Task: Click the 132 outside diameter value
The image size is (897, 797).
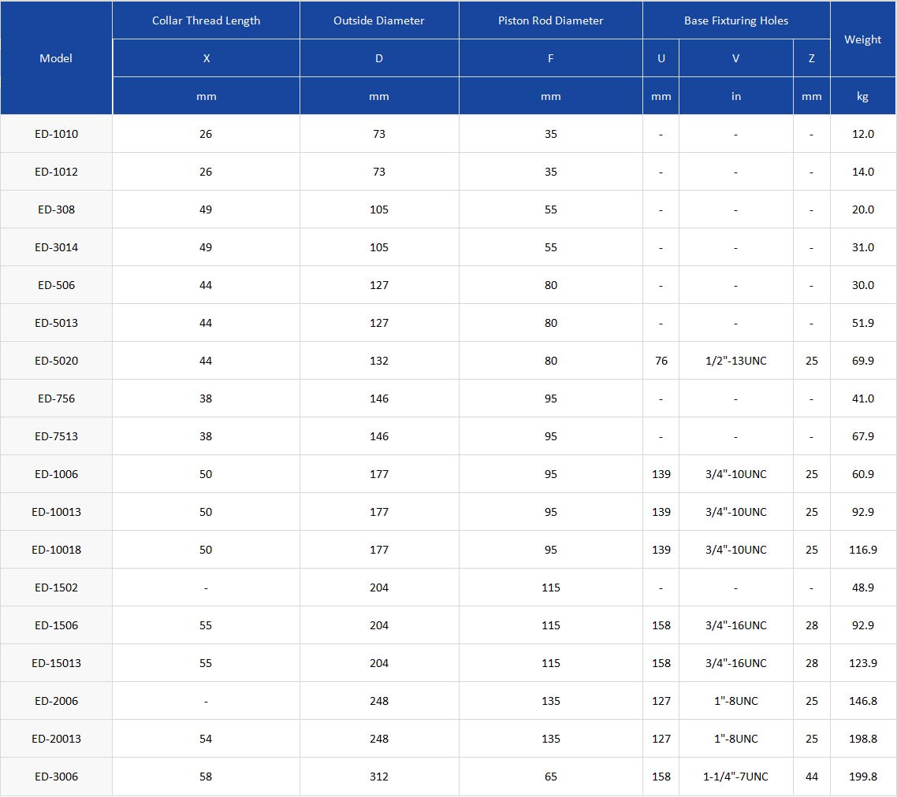Action: pyautogui.click(x=378, y=360)
